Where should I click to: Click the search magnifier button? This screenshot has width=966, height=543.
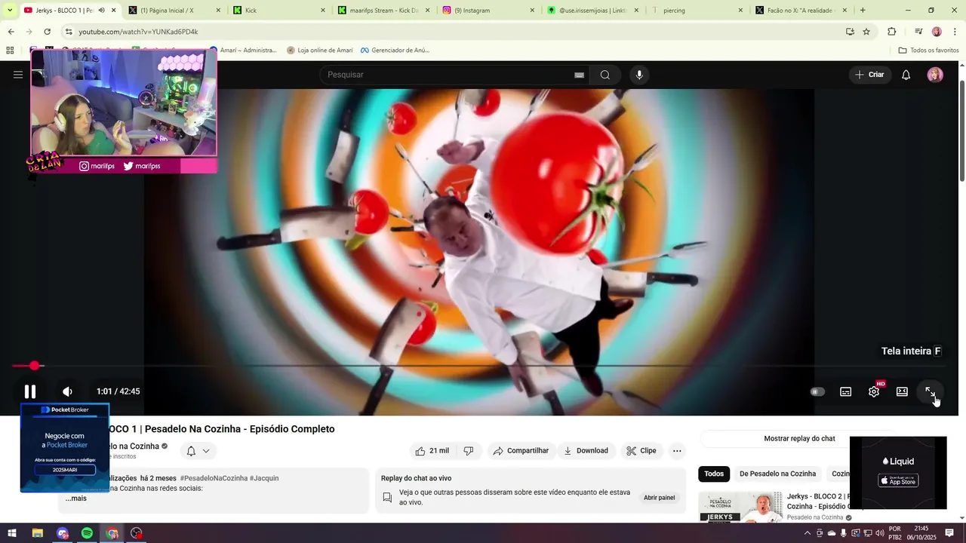tap(605, 75)
